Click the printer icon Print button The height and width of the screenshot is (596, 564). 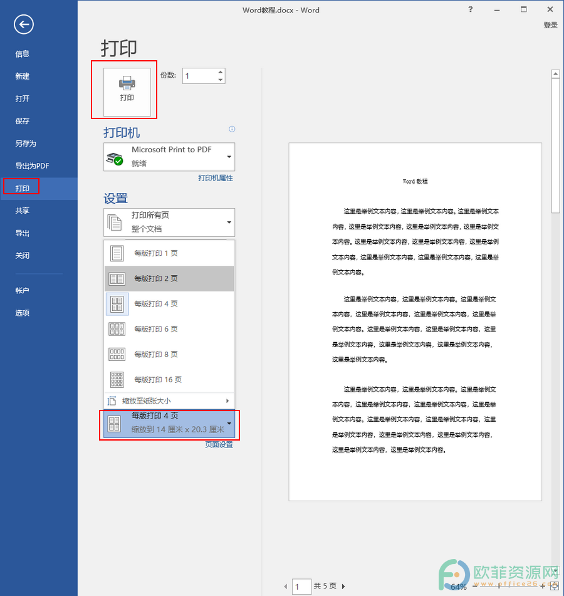pos(127,91)
